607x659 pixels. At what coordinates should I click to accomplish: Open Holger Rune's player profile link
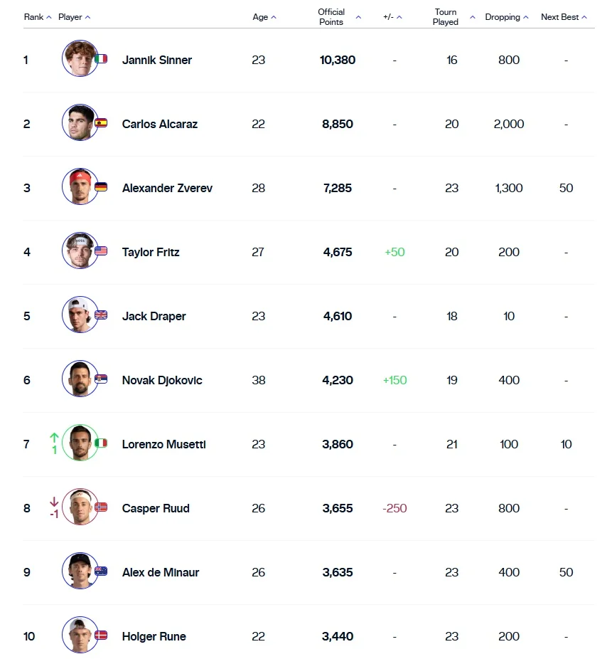154,636
